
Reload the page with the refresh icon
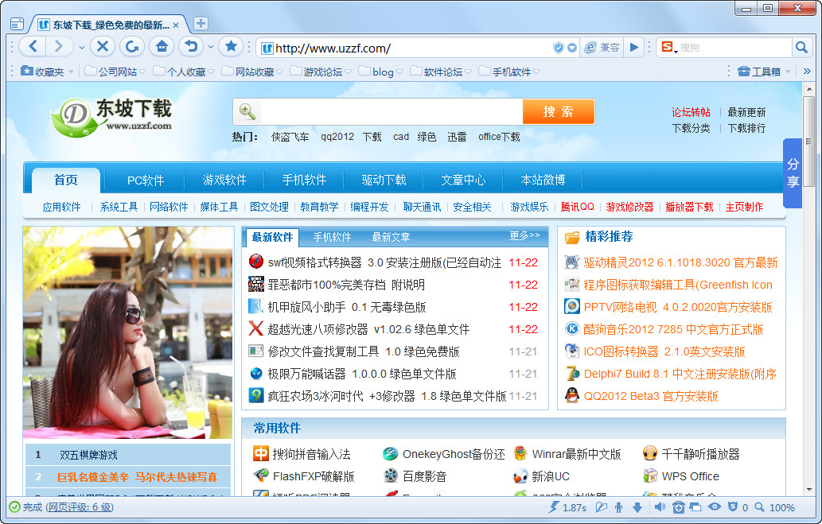[132, 47]
